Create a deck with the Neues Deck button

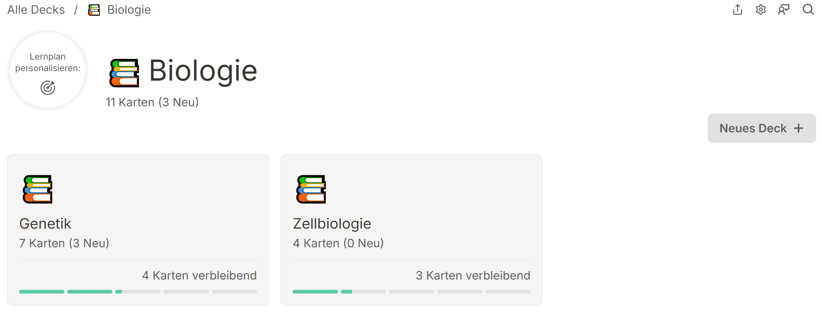point(762,128)
